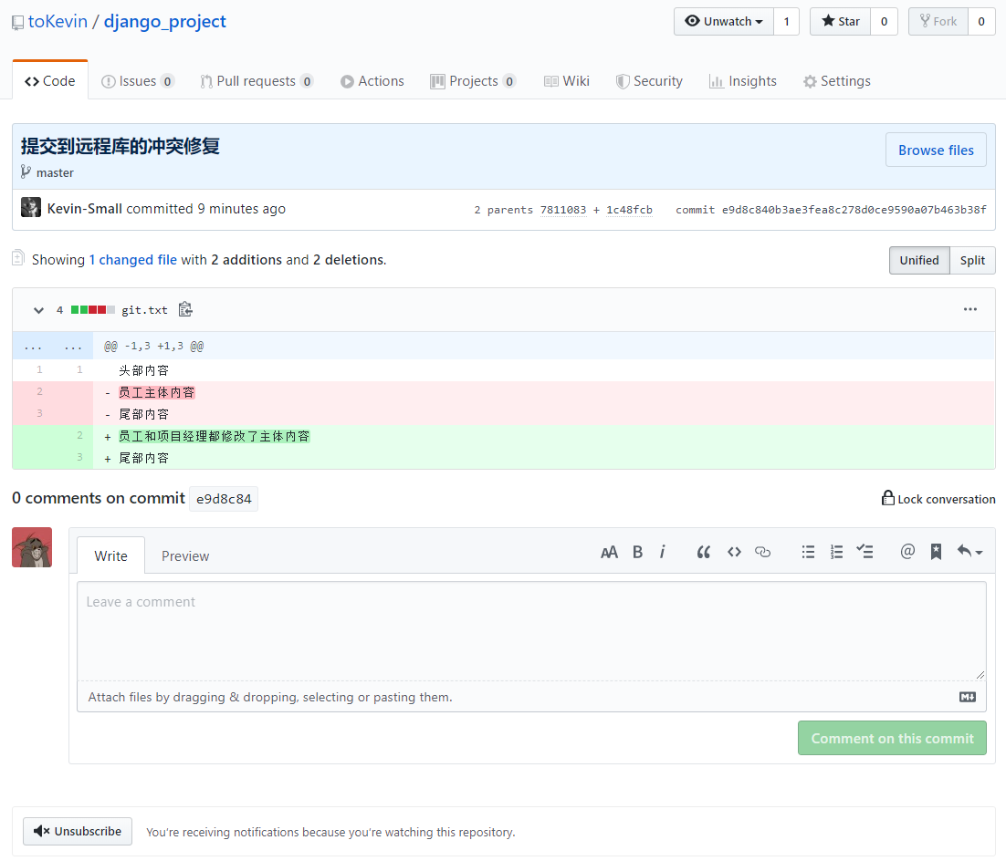The image size is (1006, 861).
Task: Open the Code tab
Action: pyautogui.click(x=50, y=81)
